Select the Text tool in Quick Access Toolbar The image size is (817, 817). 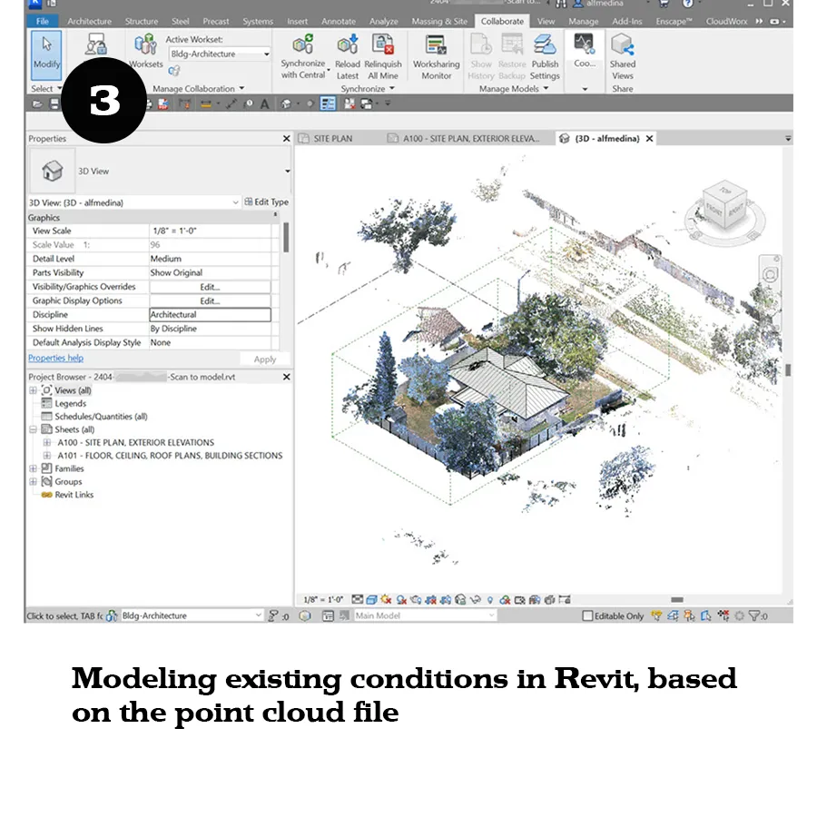pyautogui.click(x=265, y=104)
